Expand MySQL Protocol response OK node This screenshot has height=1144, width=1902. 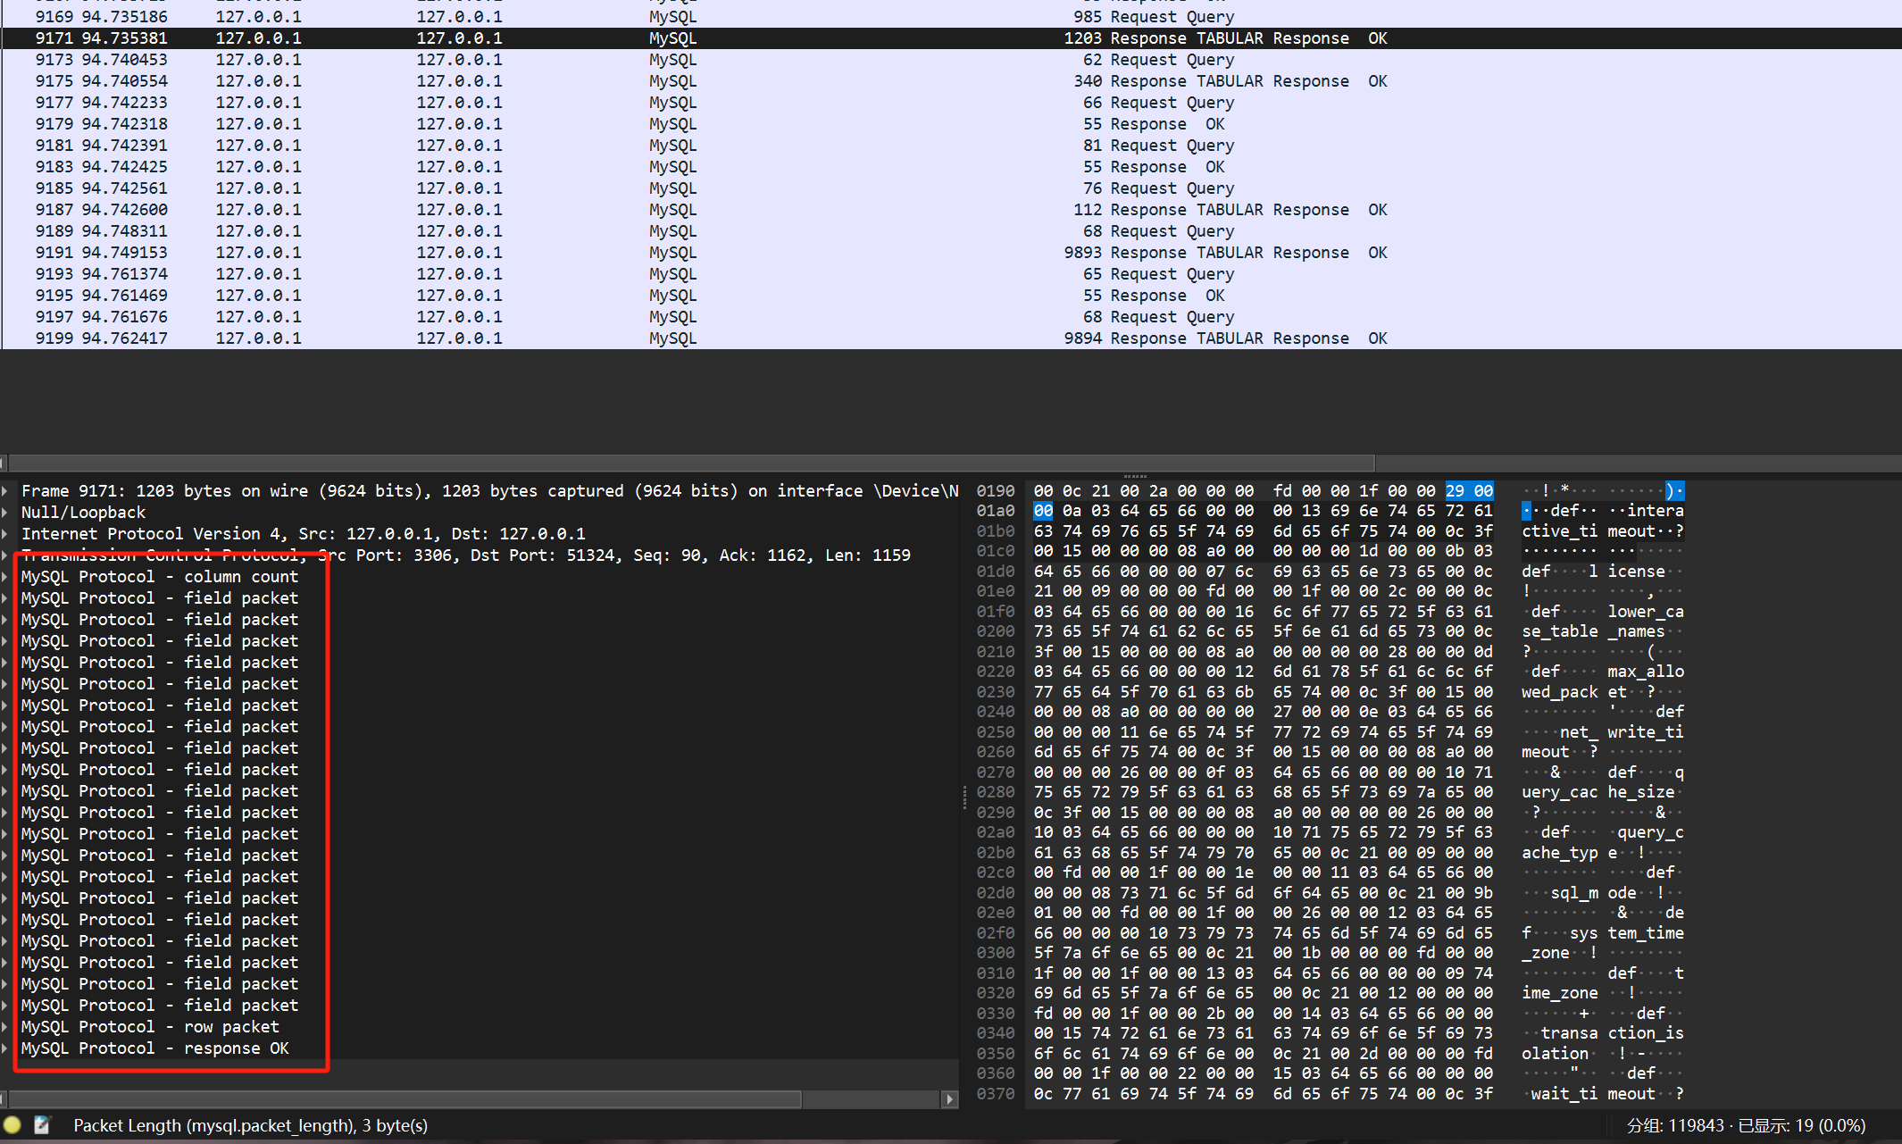[x=6, y=1048]
